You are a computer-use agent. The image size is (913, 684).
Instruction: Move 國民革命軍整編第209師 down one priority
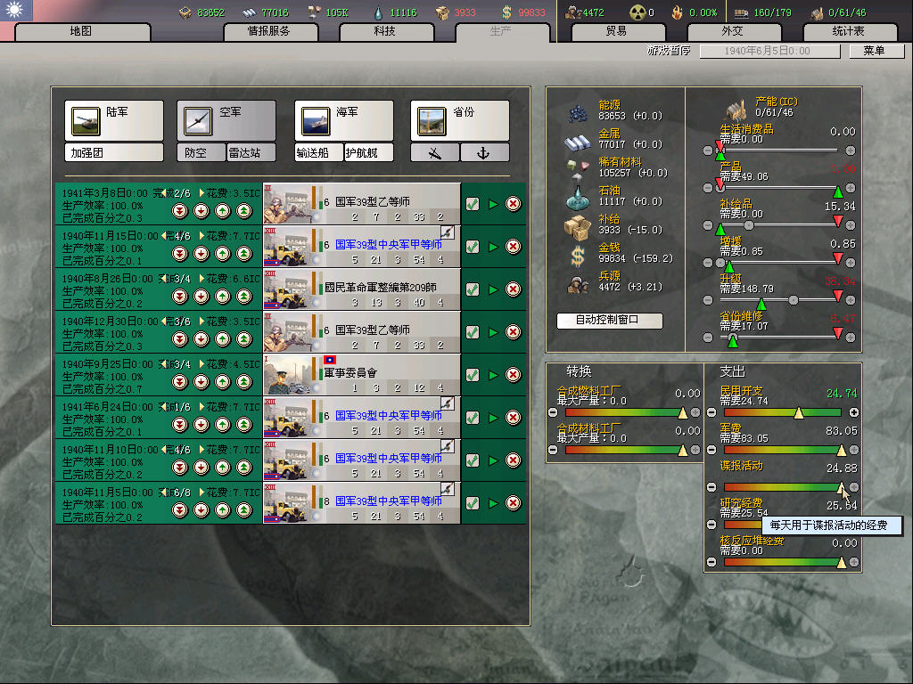201,297
